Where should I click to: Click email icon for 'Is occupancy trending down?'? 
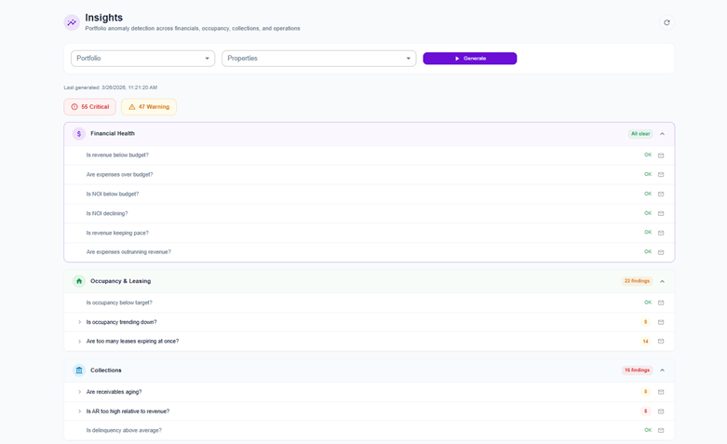(x=661, y=322)
